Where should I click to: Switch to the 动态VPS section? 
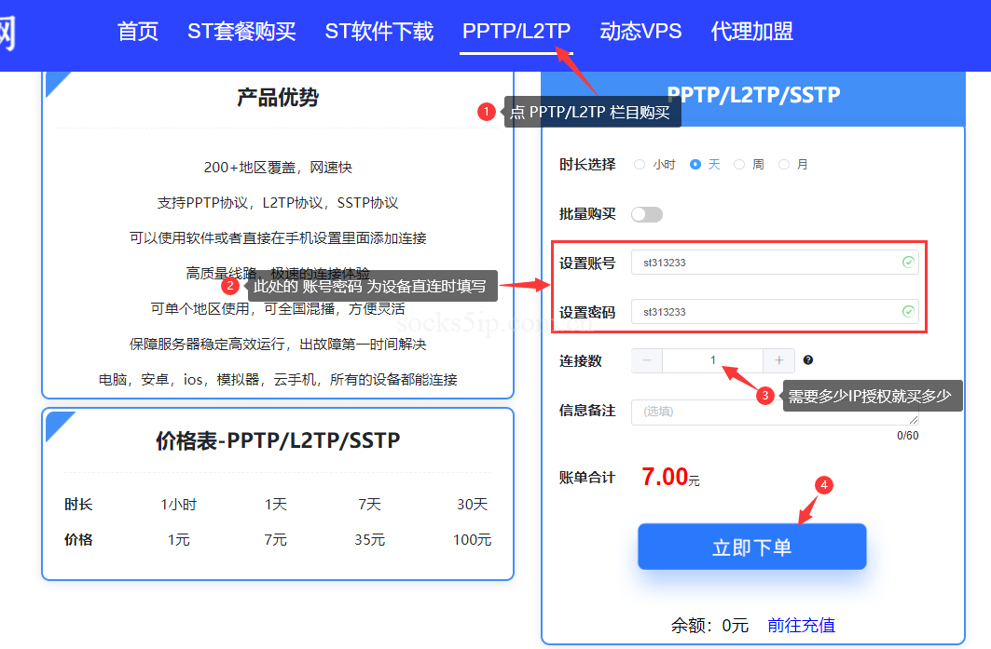(x=640, y=31)
